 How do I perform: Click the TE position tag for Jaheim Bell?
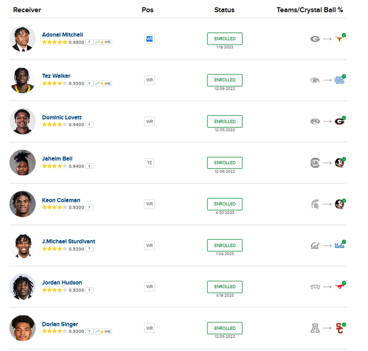[149, 163]
